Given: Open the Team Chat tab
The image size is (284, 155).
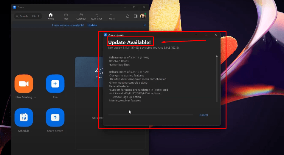Looking at the screenshot, I should (96, 16).
